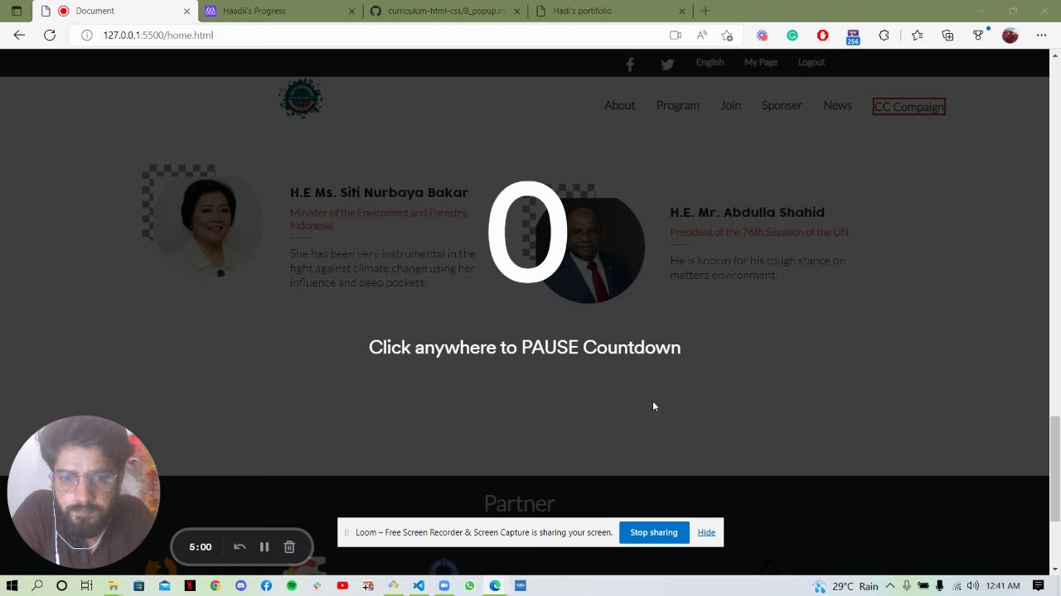Open the tab actions icon at top left
Viewport: 1061px width, 596px height.
point(16,11)
